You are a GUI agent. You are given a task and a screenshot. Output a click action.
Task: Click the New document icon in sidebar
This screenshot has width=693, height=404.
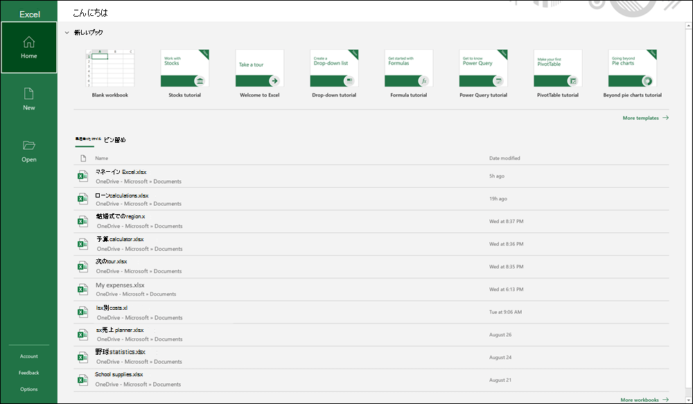coord(28,94)
